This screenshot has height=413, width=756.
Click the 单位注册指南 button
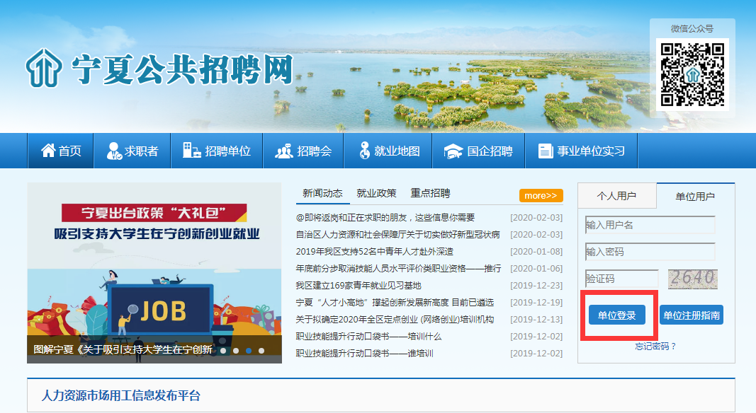pos(692,315)
